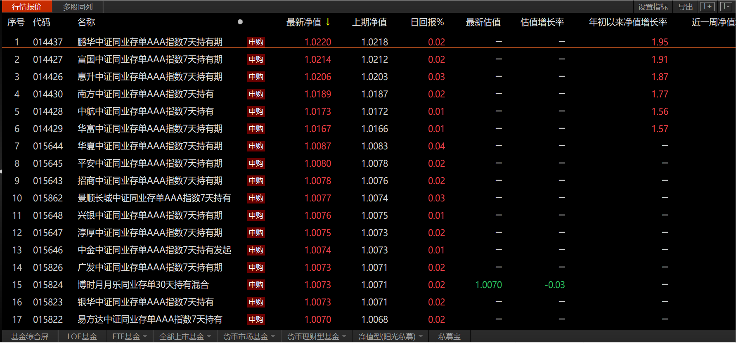736x343 pixels.
Task: Select fund name 景顺长城中证同业存单AAA指数7天持有
Action: click(154, 198)
